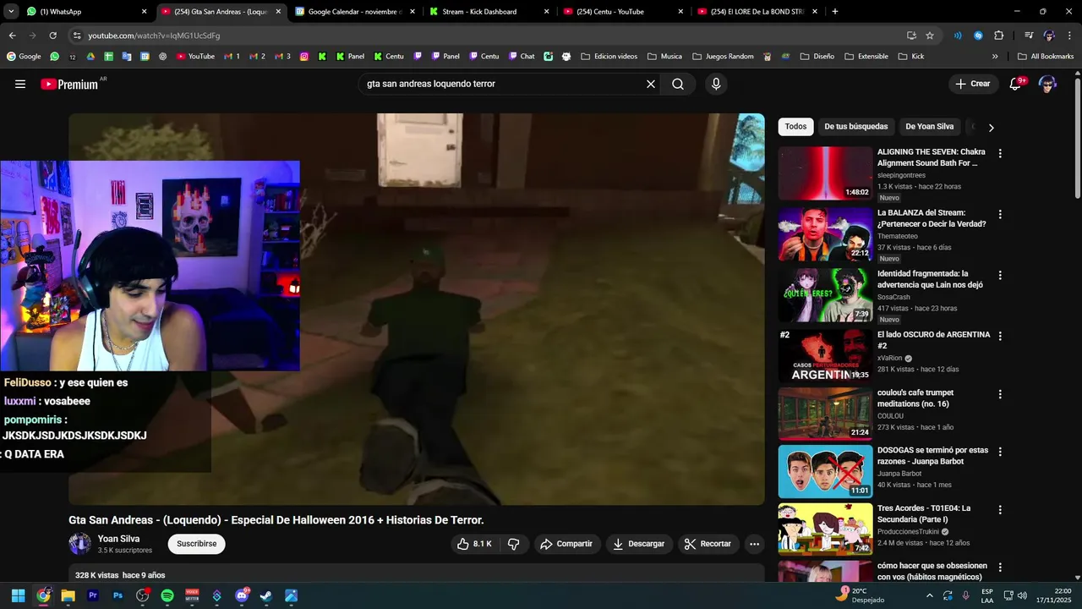Image resolution: width=1082 pixels, height=609 pixels.
Task: Start voice search with microphone icon
Action: click(x=716, y=84)
